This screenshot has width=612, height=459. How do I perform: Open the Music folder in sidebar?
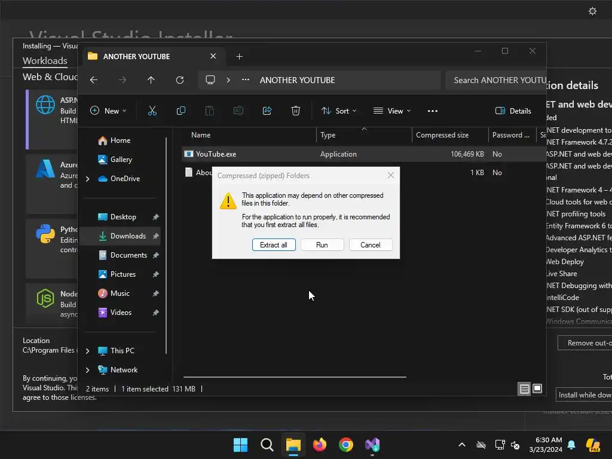pos(120,293)
